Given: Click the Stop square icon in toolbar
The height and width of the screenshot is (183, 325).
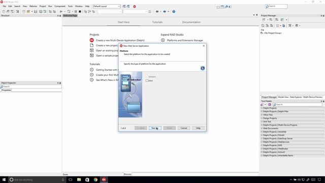Looking at the screenshot, I should [80, 12].
